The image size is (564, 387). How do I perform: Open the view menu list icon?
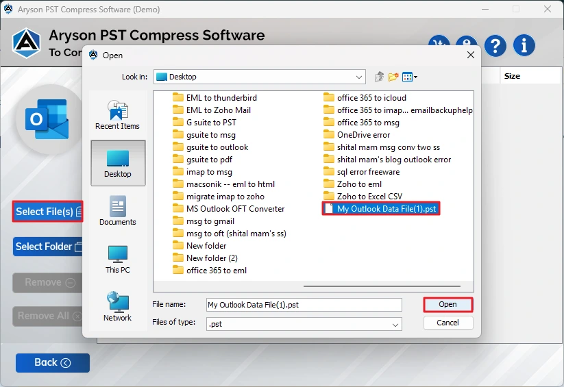click(410, 77)
